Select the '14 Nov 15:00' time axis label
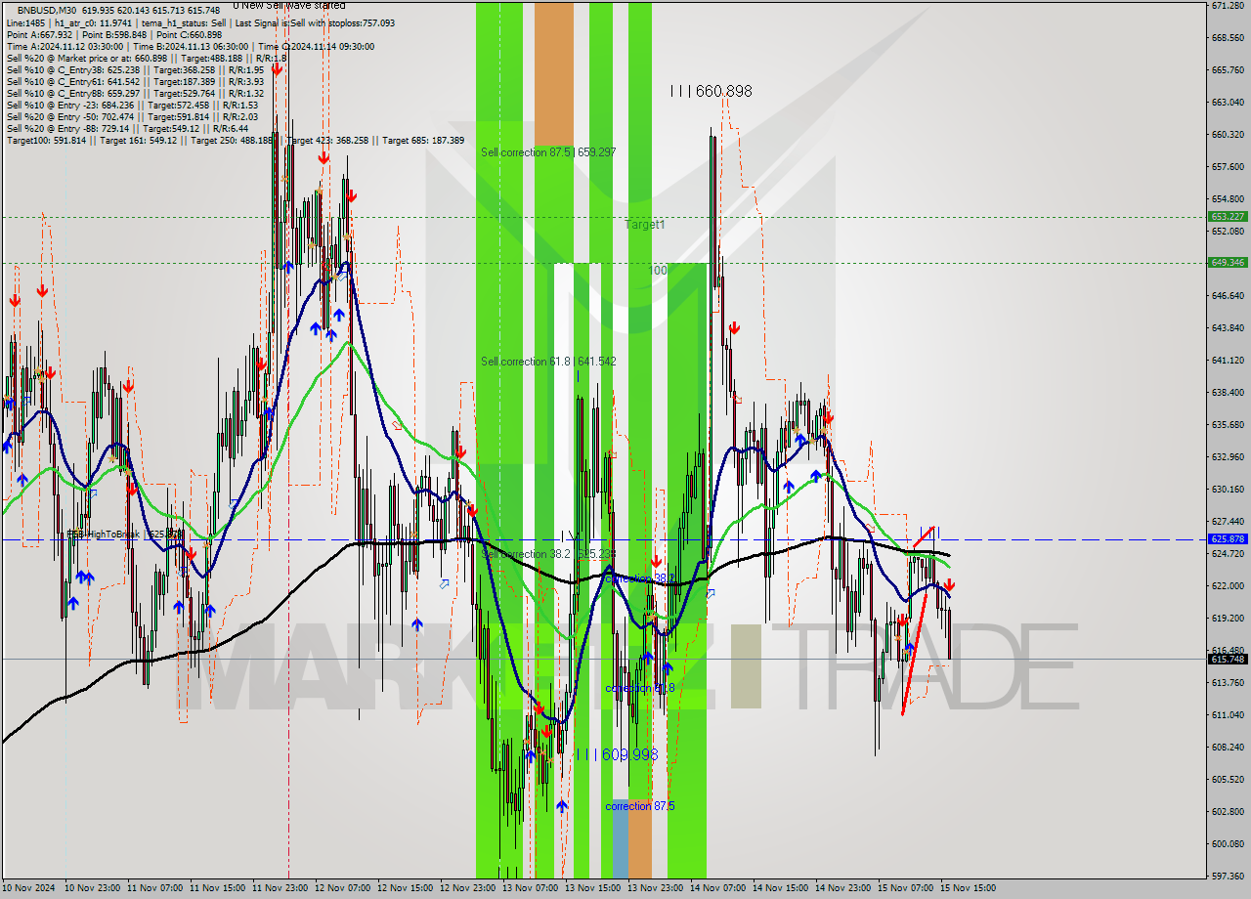This screenshot has height=899, width=1251. click(780, 888)
